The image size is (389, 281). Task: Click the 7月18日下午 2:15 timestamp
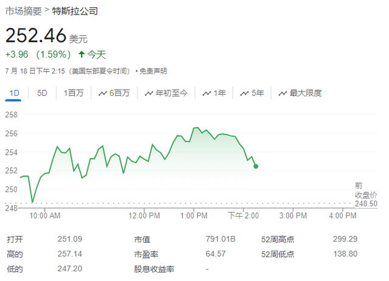pos(35,72)
